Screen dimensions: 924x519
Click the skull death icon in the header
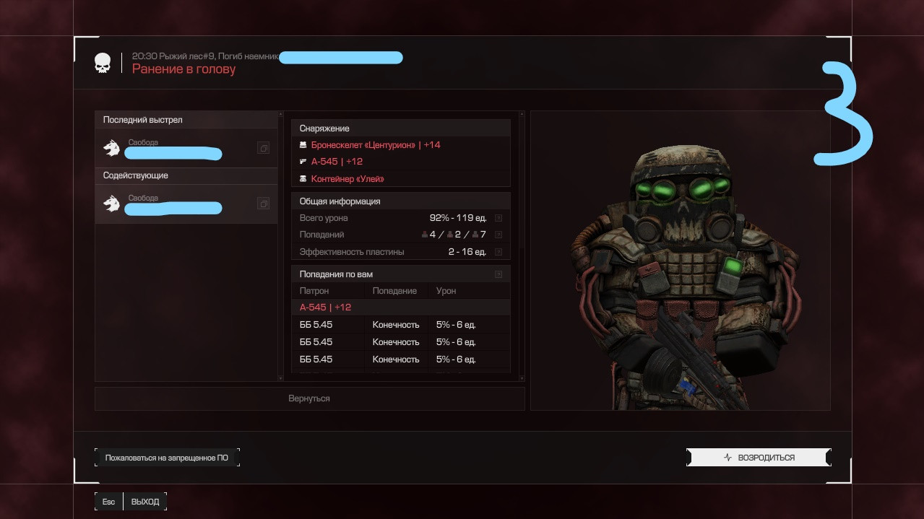103,63
